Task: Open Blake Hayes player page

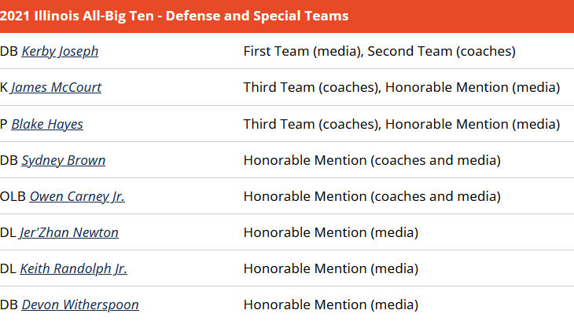Action: click(46, 124)
